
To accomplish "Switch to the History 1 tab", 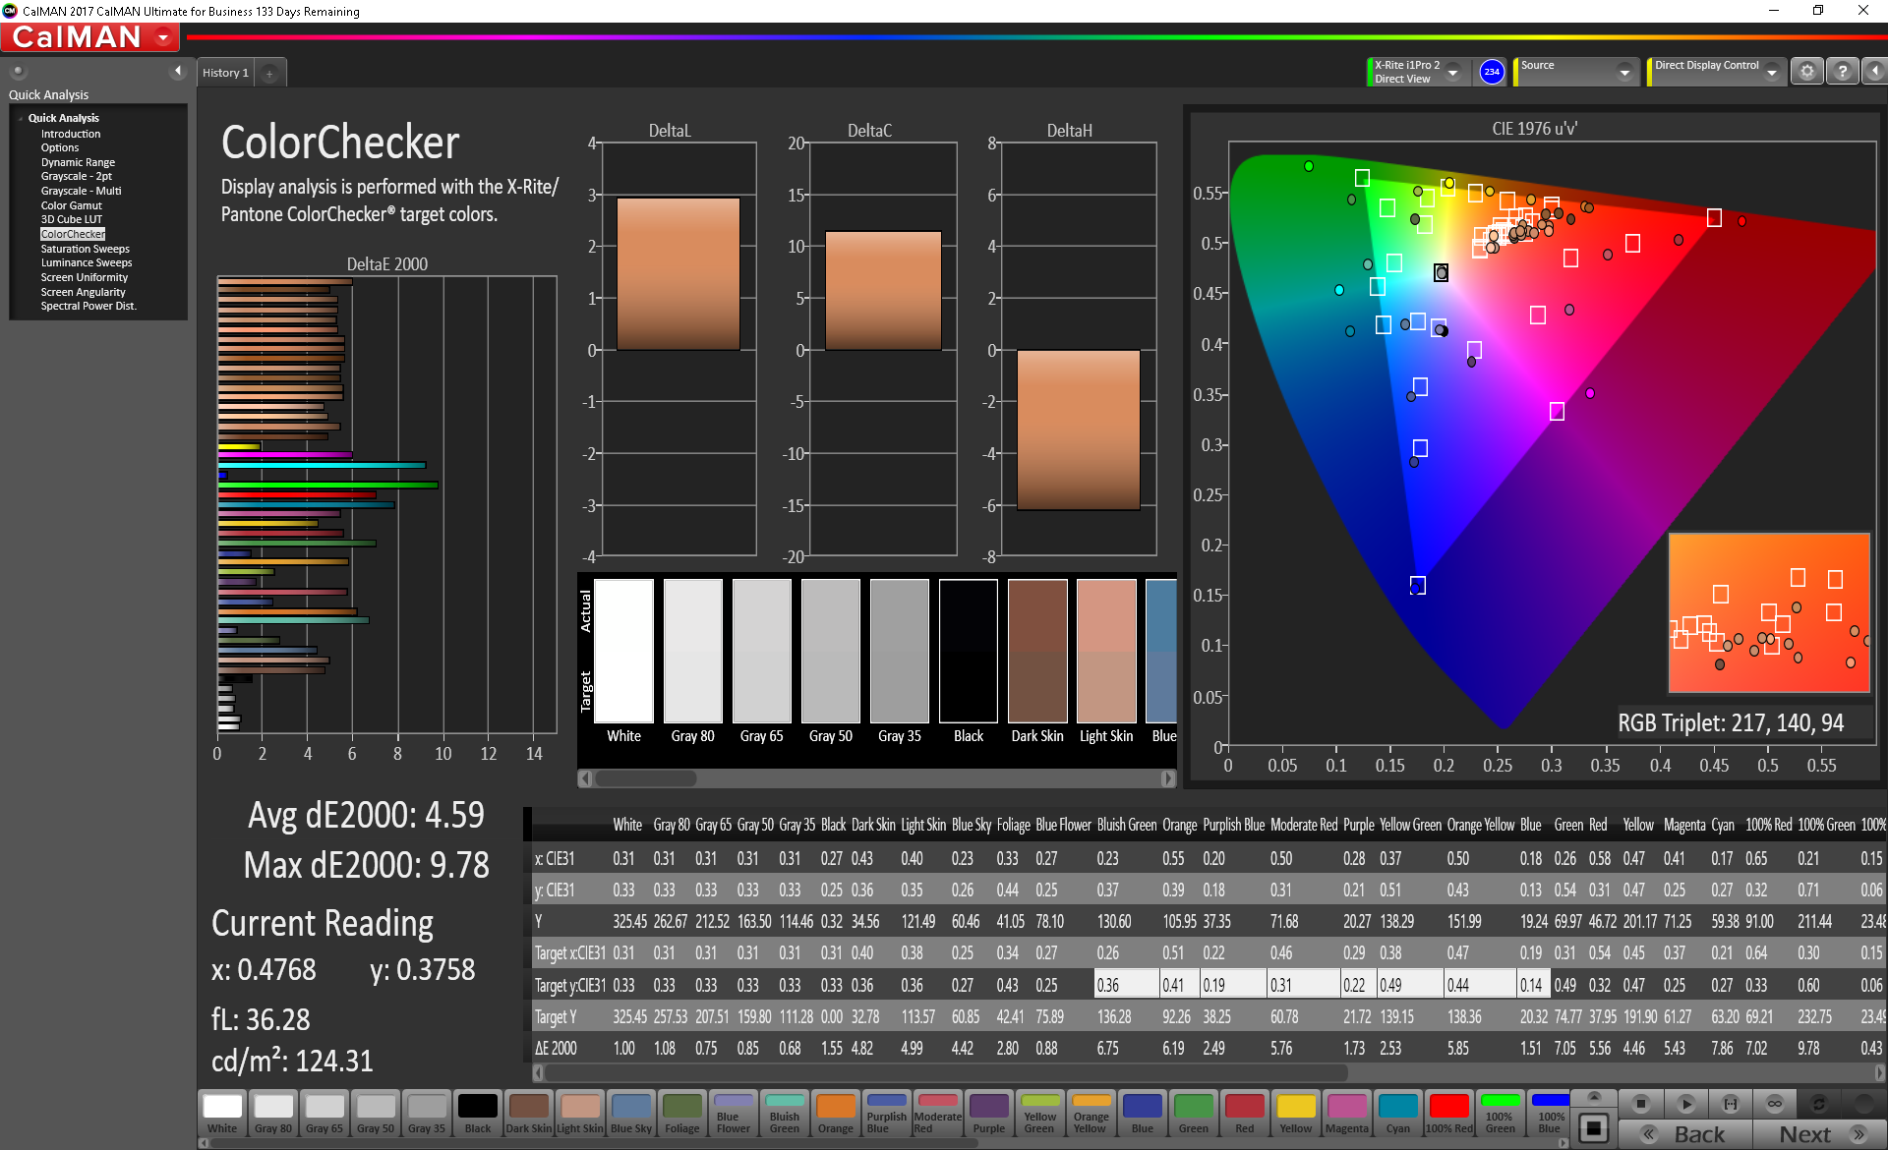I will click(225, 73).
